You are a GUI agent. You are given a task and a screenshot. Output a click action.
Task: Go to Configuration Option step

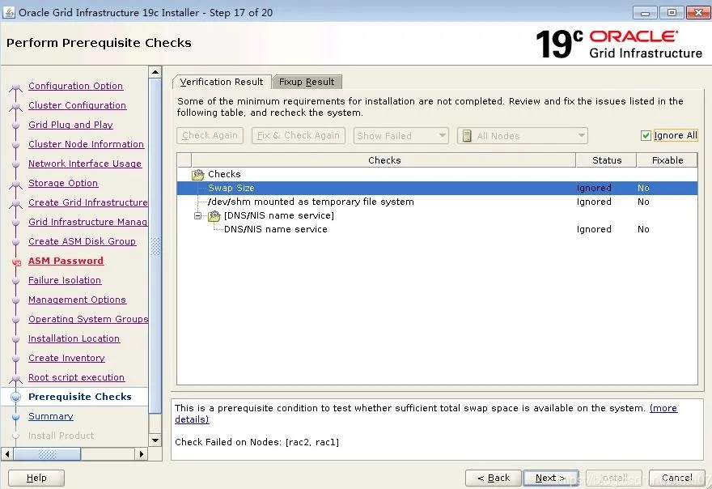point(75,86)
